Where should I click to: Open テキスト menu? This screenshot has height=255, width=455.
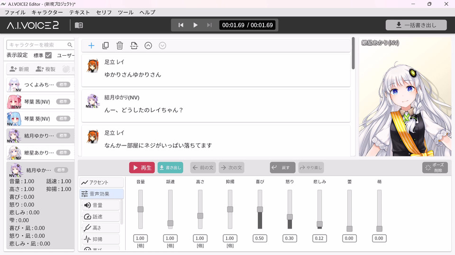[80, 12]
